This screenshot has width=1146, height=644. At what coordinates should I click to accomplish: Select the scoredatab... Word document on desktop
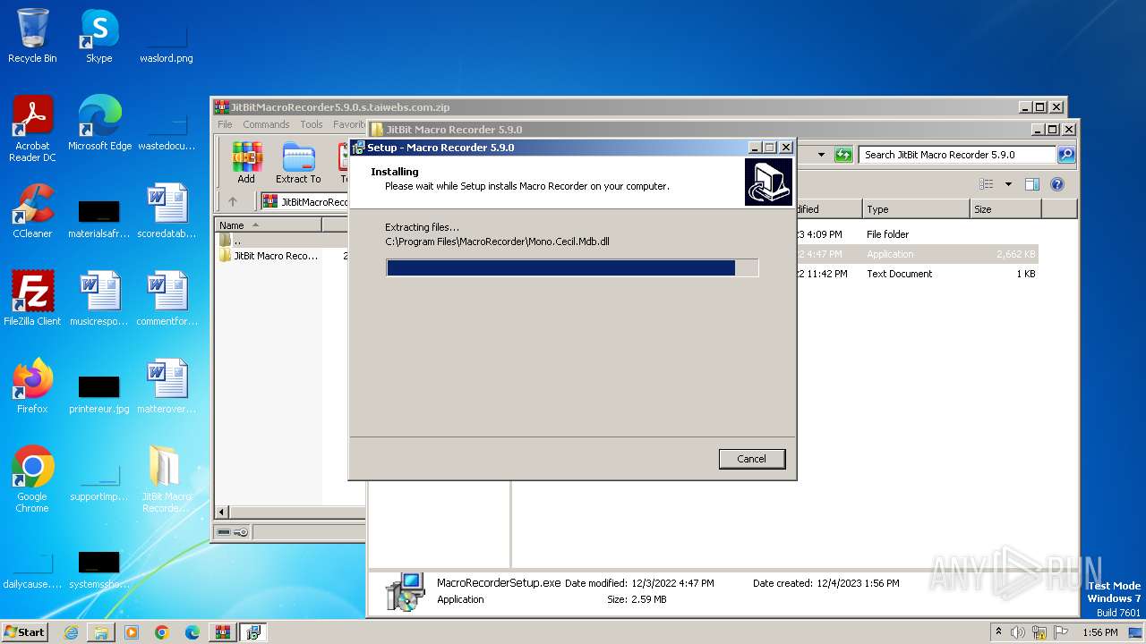pos(167,211)
